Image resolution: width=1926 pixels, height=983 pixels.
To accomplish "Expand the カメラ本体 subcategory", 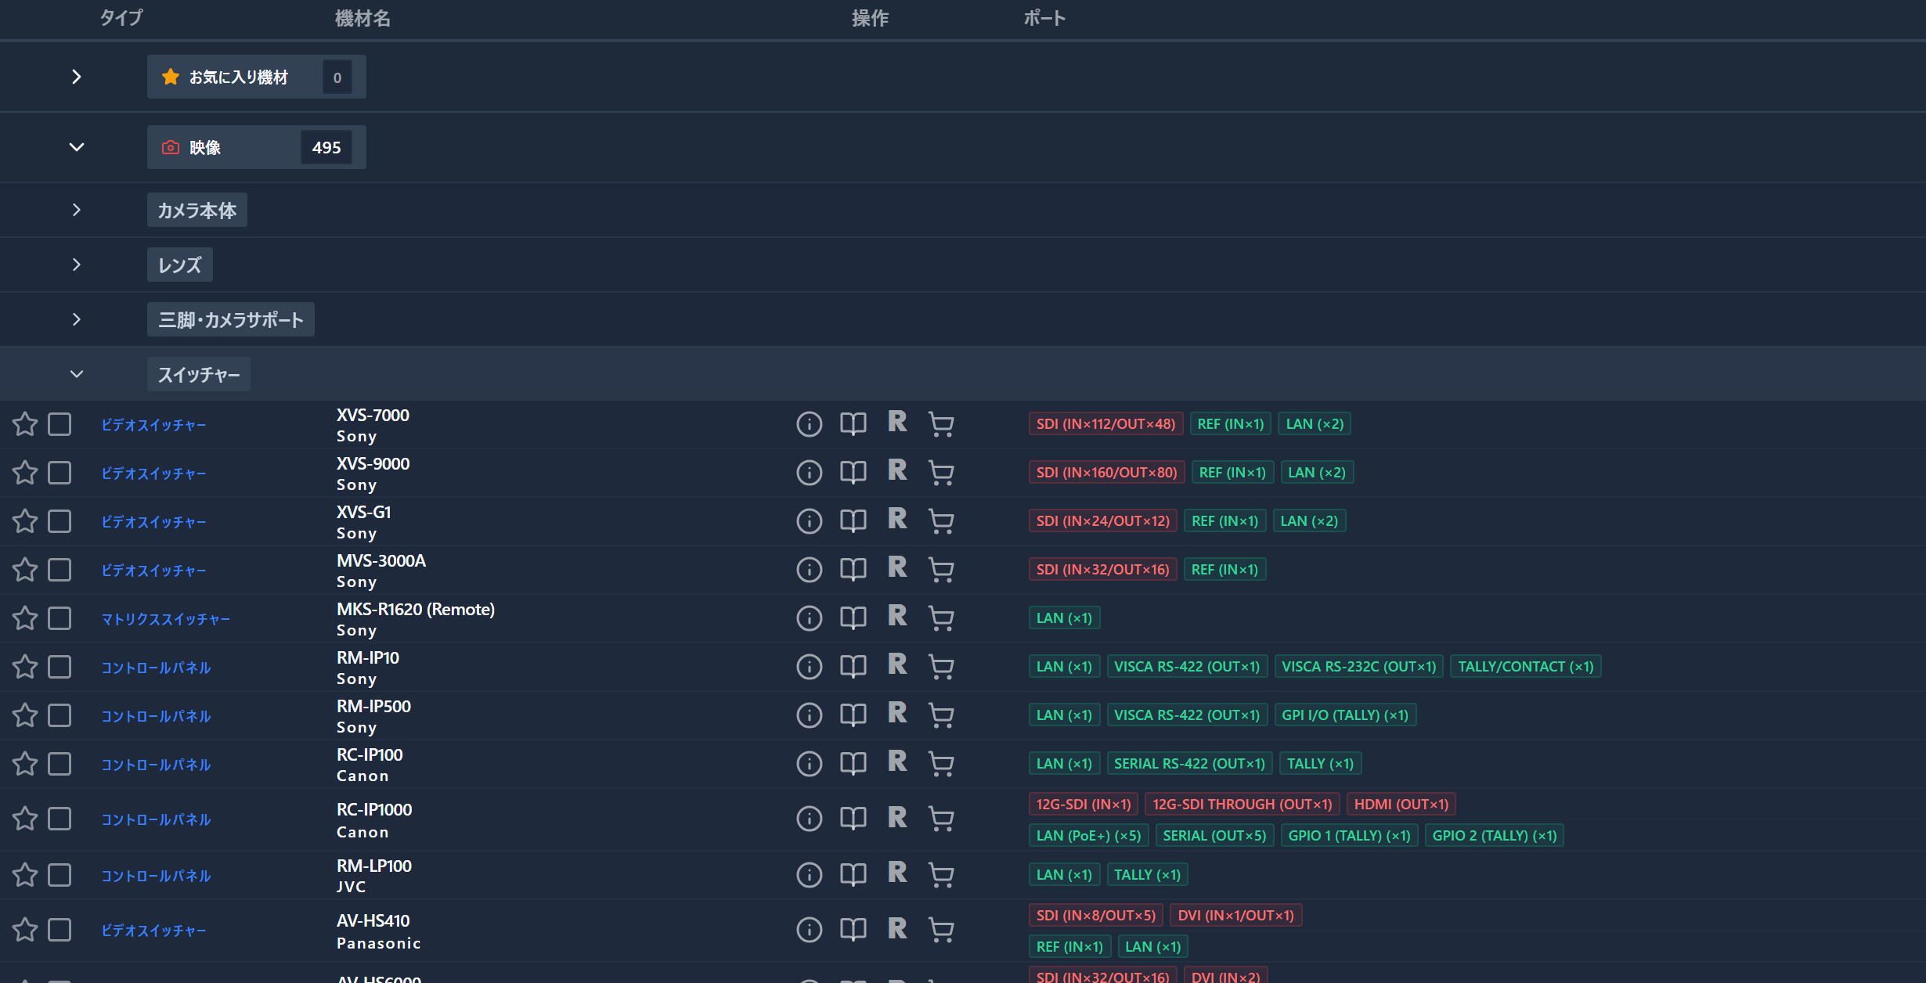I will point(76,210).
